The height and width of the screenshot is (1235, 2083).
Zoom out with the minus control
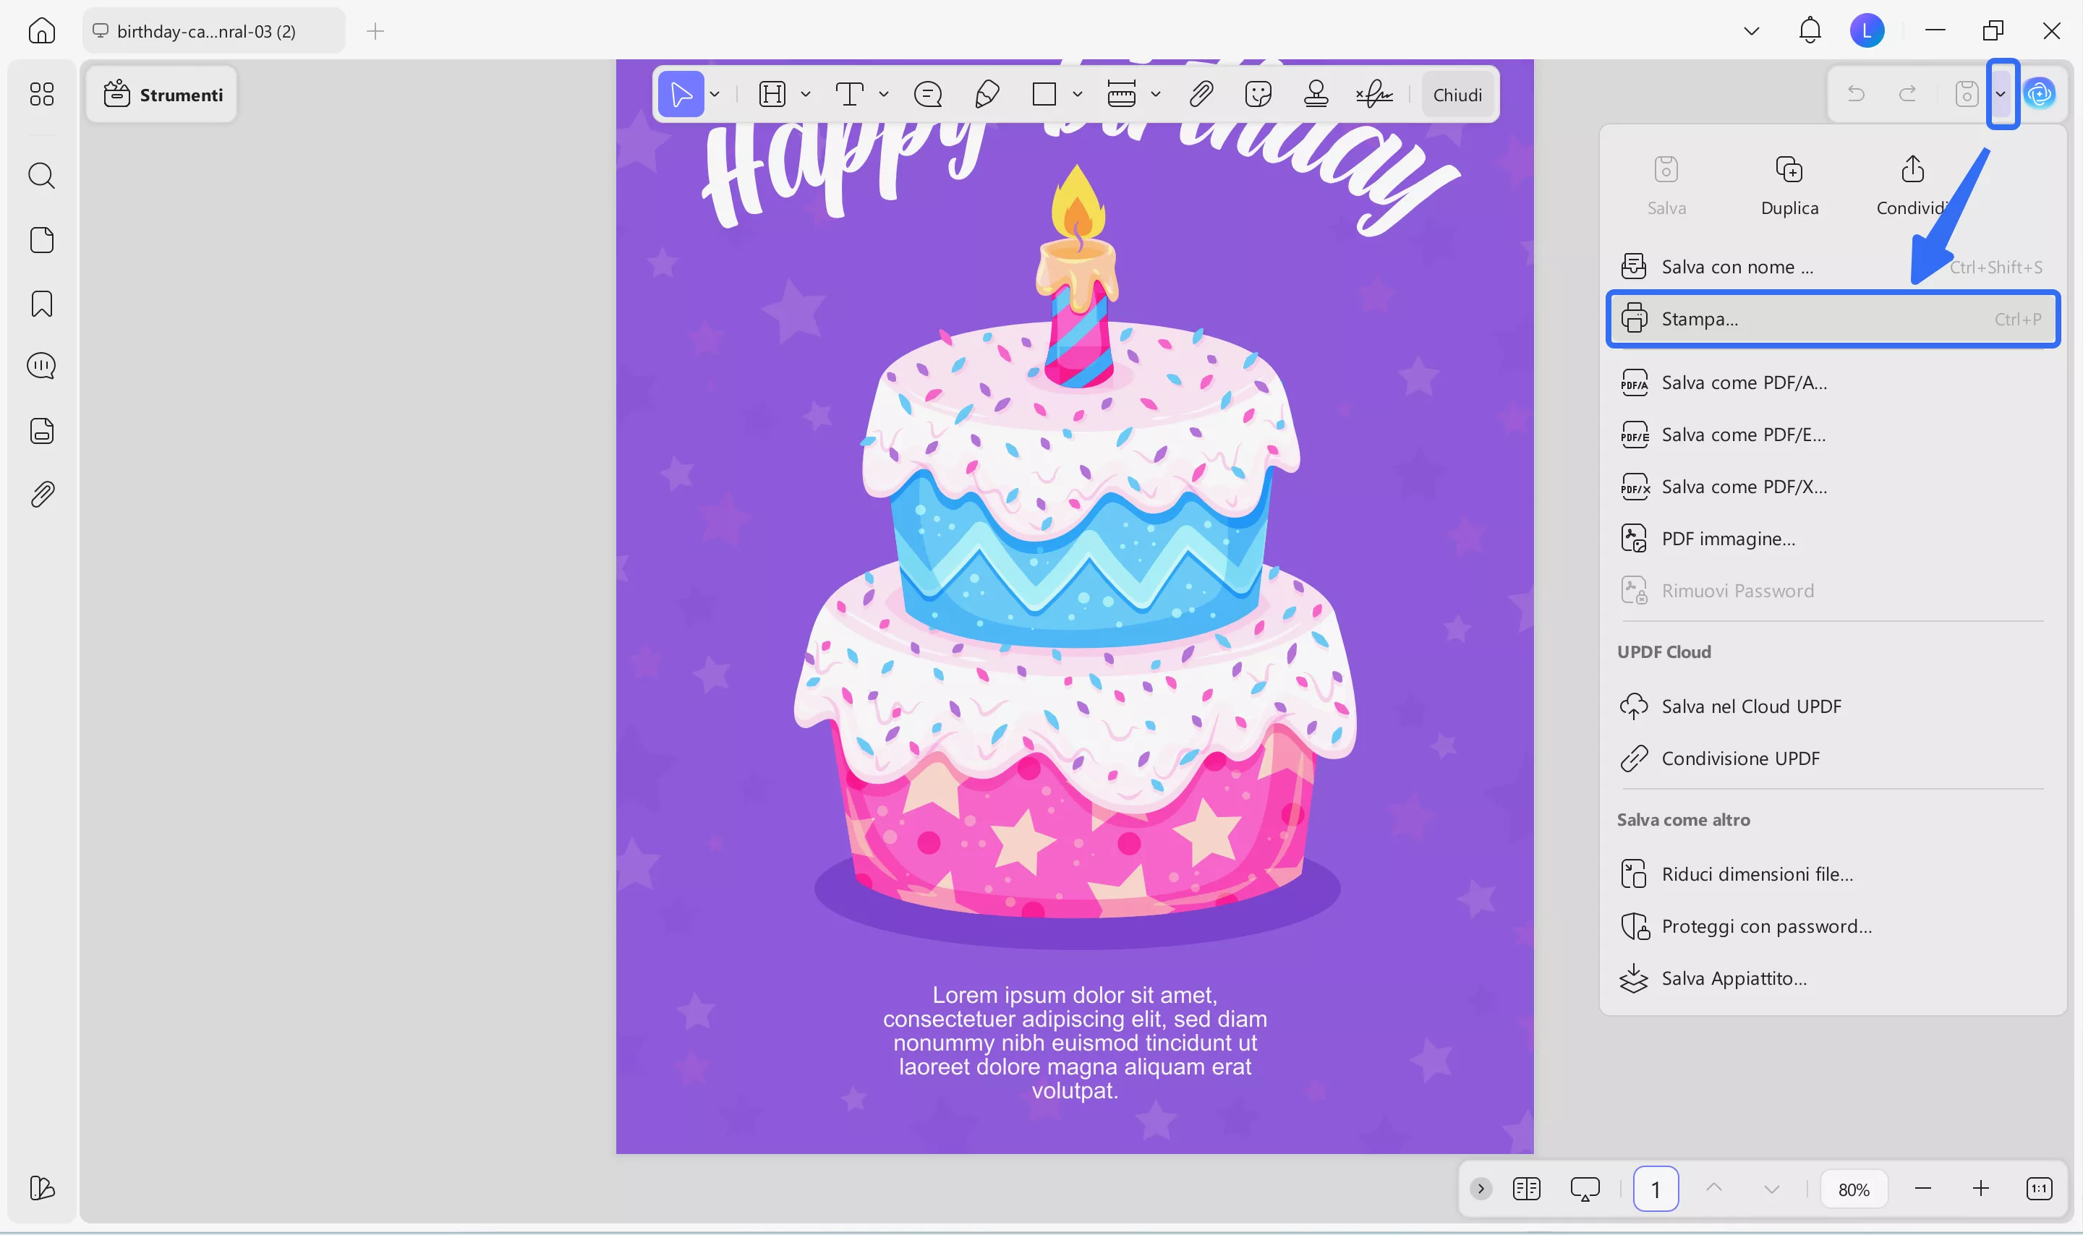point(1922,1189)
